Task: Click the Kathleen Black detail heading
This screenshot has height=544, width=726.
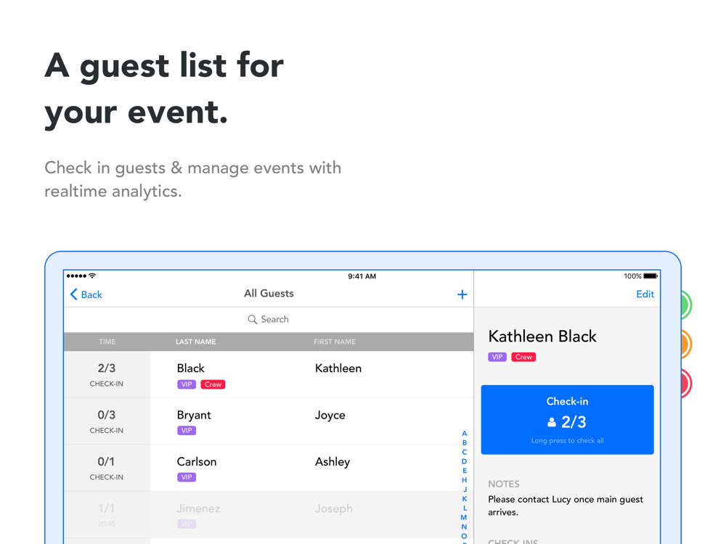Action: [542, 337]
